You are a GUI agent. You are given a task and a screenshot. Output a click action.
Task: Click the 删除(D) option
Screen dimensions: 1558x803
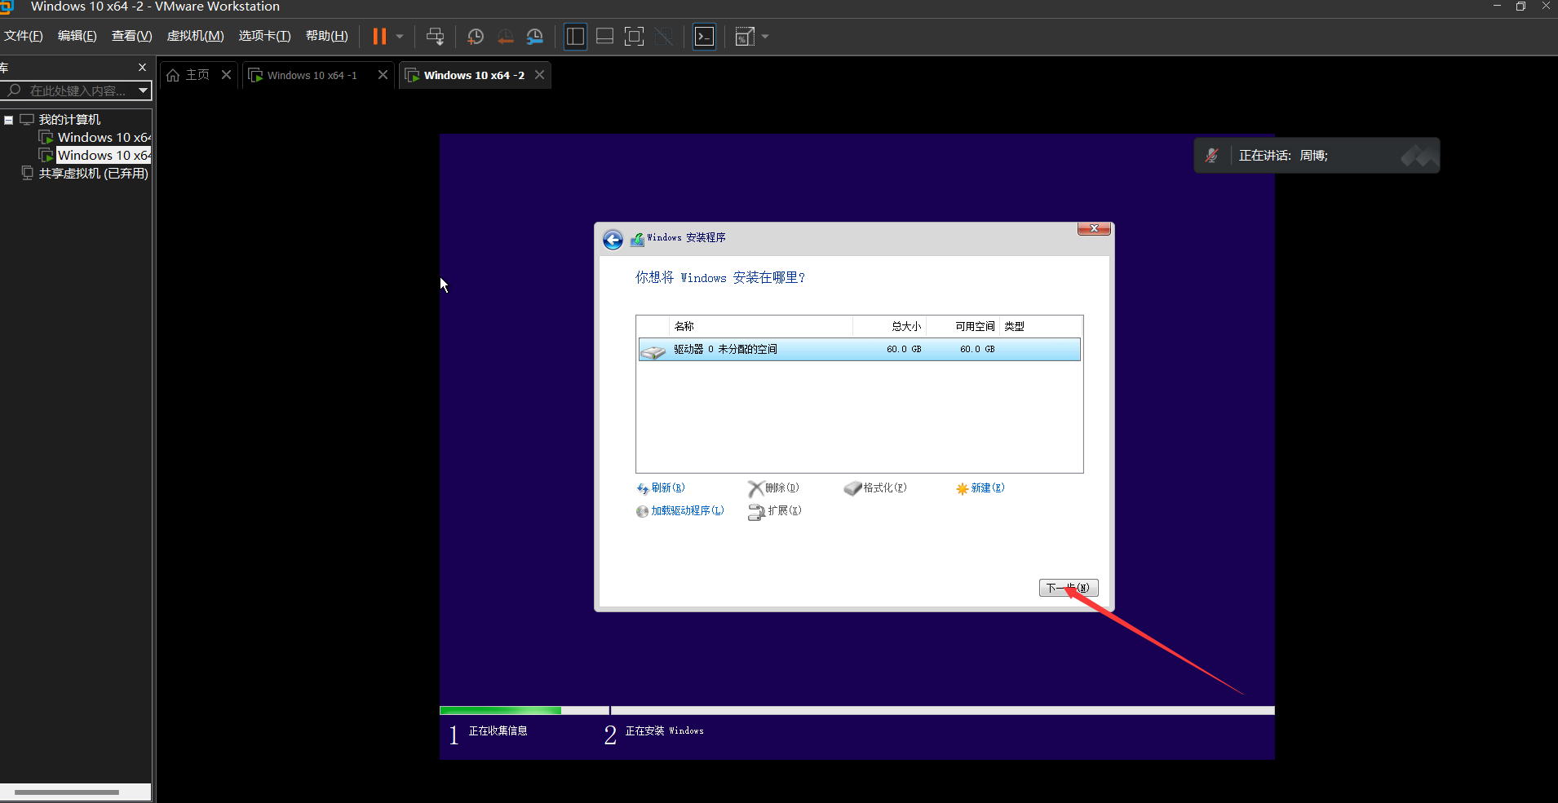point(774,488)
